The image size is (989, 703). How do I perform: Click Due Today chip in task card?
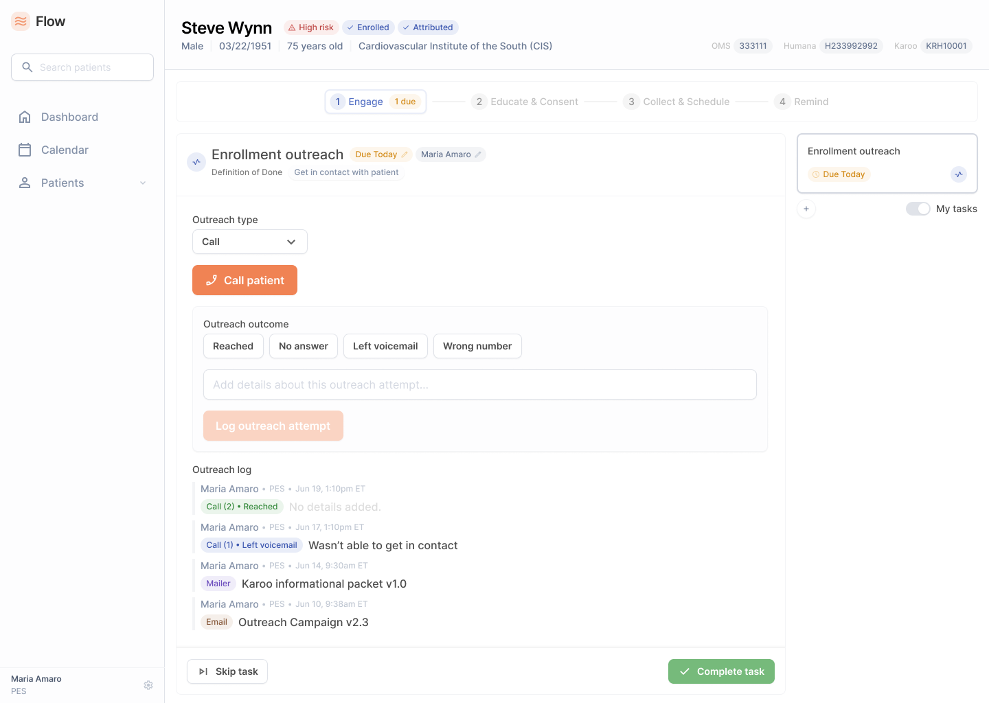tap(839, 174)
